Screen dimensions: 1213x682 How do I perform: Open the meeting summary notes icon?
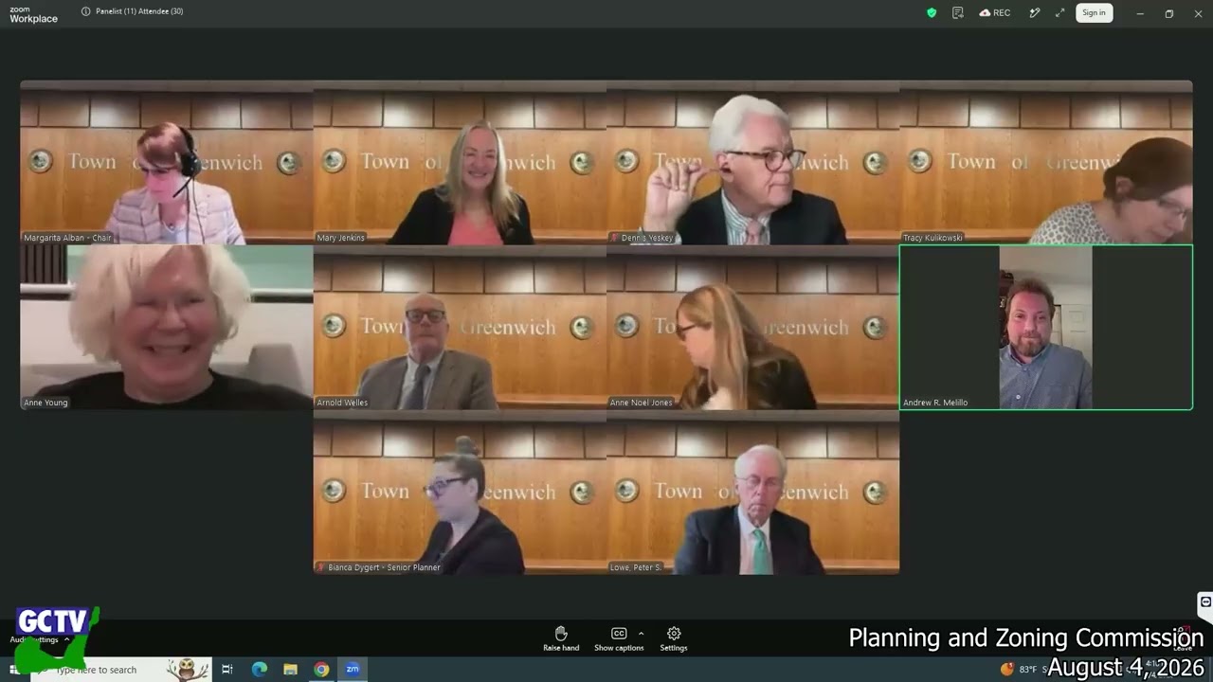(958, 12)
